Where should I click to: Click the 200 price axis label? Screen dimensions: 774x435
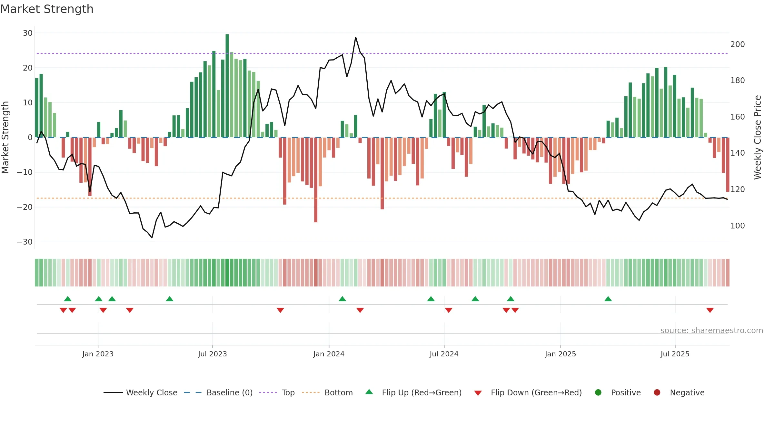(x=738, y=44)
